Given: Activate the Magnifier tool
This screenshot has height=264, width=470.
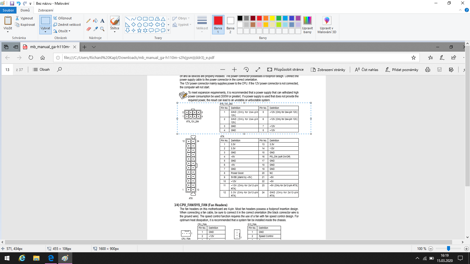Looking at the screenshot, I should [x=102, y=29].
